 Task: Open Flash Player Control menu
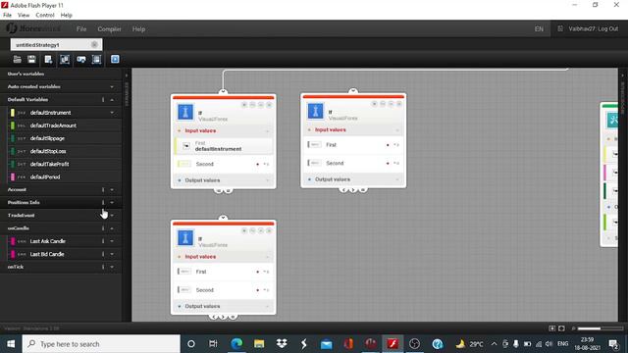[x=45, y=15]
